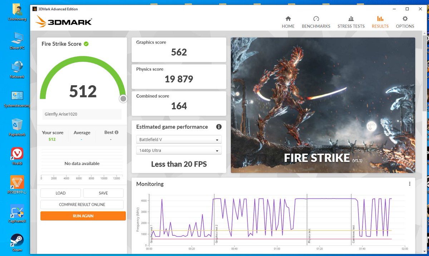Open the Stress Tests section
The height and width of the screenshot is (256, 429).
click(x=351, y=21)
